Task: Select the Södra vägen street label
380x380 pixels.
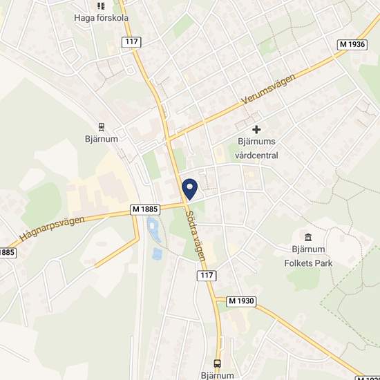Action: coord(196,236)
